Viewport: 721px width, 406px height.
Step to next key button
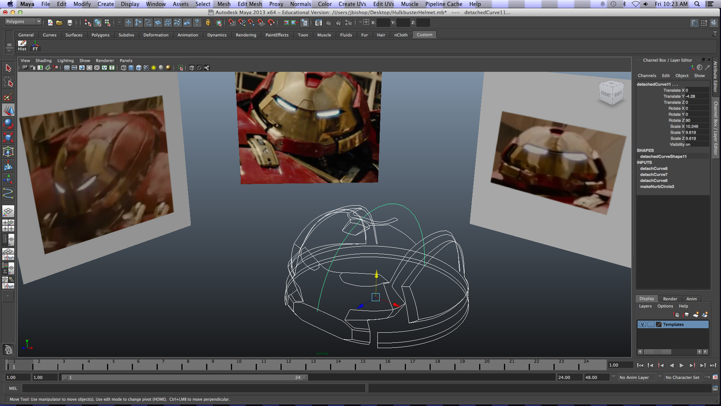pos(692,365)
